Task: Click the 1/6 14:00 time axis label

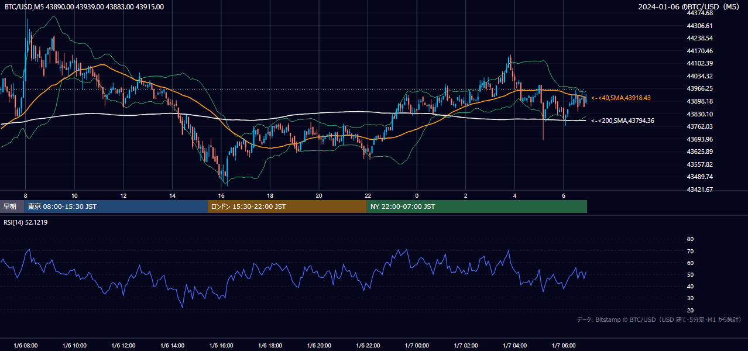Action: coord(172,346)
